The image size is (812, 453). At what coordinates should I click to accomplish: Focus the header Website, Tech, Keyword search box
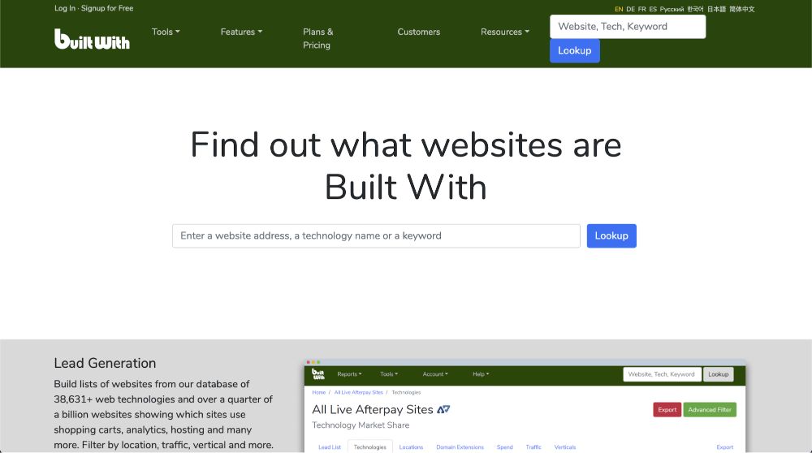(628, 27)
